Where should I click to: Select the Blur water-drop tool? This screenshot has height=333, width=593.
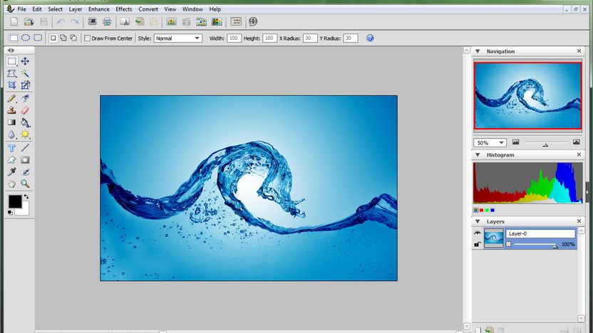11,134
